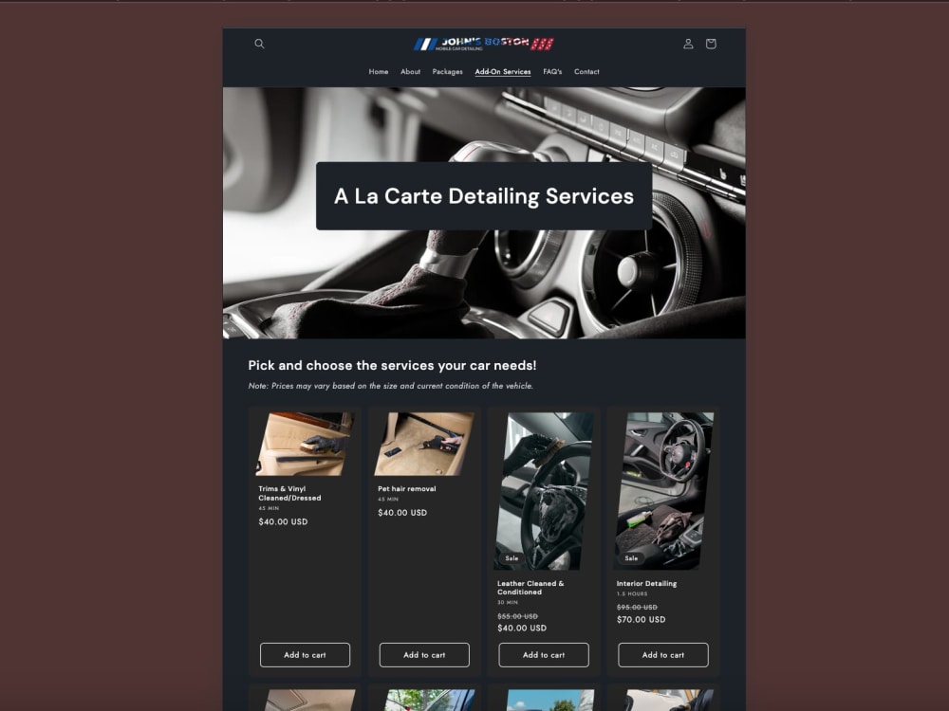
Task: Open the Contact menu item
Action: (586, 71)
